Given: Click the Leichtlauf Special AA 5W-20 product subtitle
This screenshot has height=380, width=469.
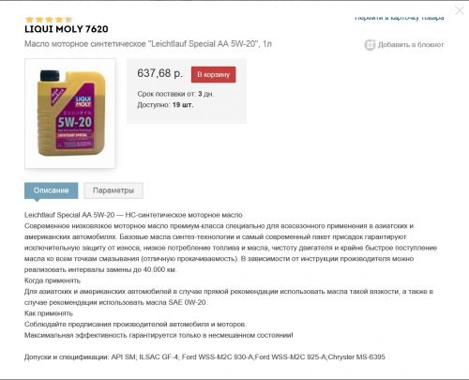Looking at the screenshot, I should click(148, 44).
